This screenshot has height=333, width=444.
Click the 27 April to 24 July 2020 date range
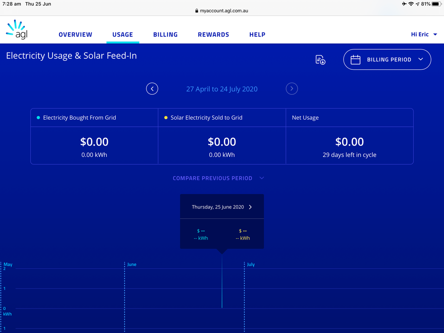click(222, 89)
